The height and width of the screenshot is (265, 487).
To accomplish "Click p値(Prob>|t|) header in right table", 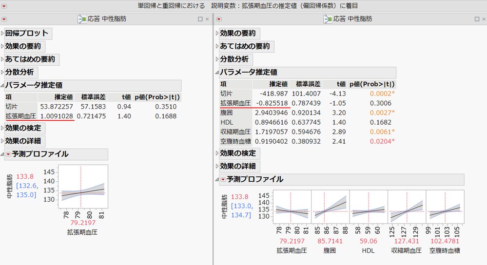I will pyautogui.click(x=372, y=84).
